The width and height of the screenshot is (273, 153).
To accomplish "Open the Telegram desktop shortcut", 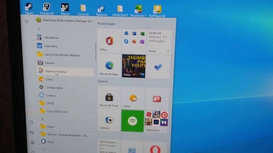I will tap(102, 11).
